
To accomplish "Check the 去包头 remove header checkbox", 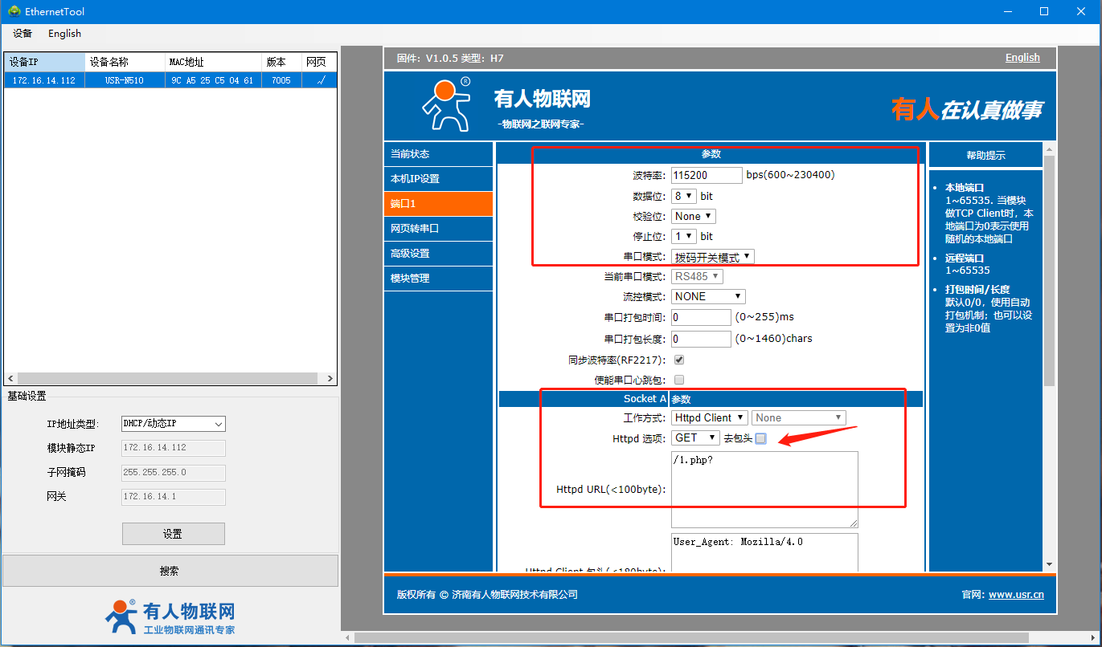I will point(760,438).
